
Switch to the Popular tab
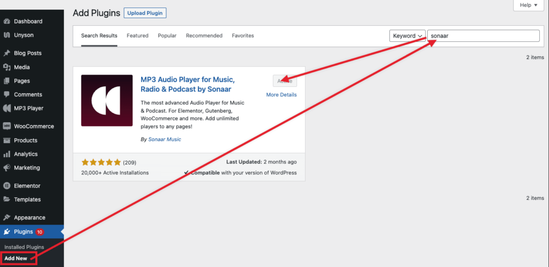(167, 36)
